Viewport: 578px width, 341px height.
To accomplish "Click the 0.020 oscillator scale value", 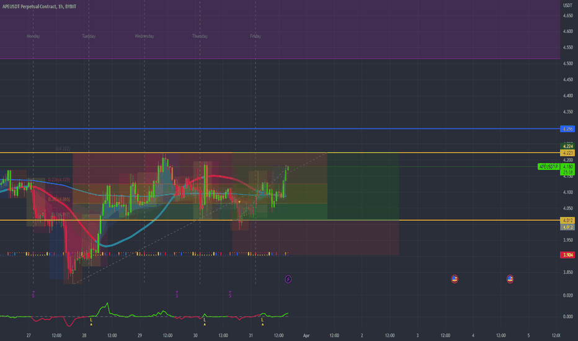I will click(567, 295).
